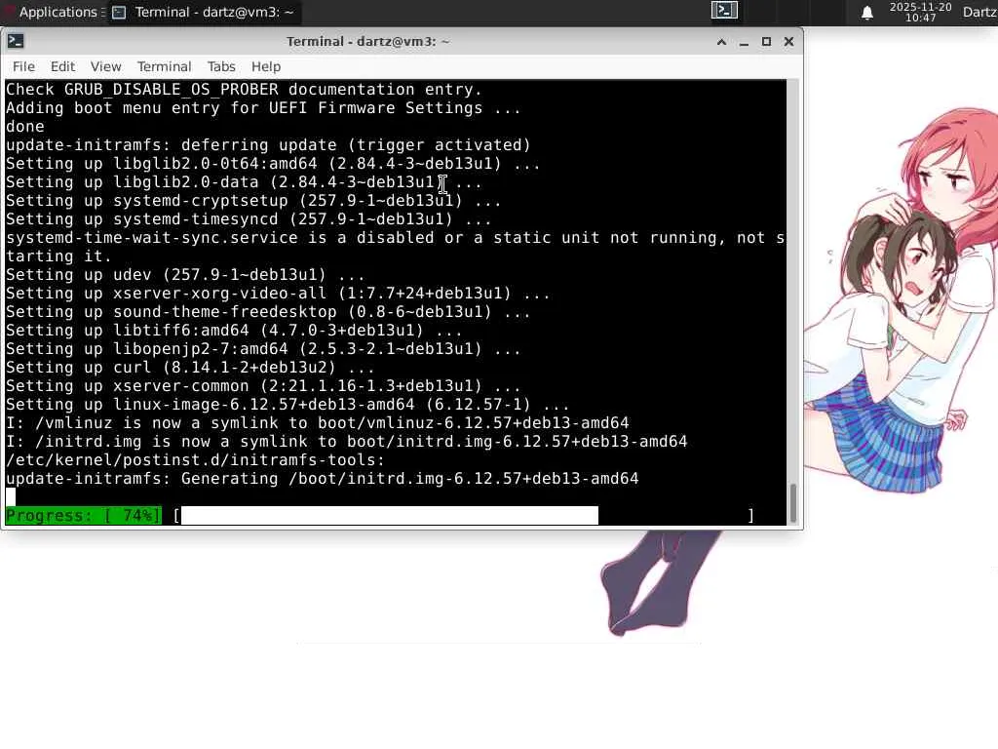
Task: Click '/etc/kernel/postinst.d/initramfs-tools:' line
Action: point(195,460)
